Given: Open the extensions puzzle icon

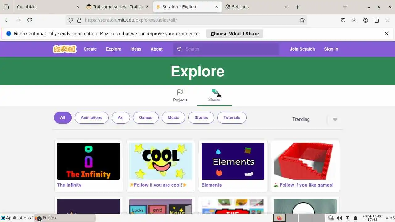Looking at the screenshot, I should [376, 20].
